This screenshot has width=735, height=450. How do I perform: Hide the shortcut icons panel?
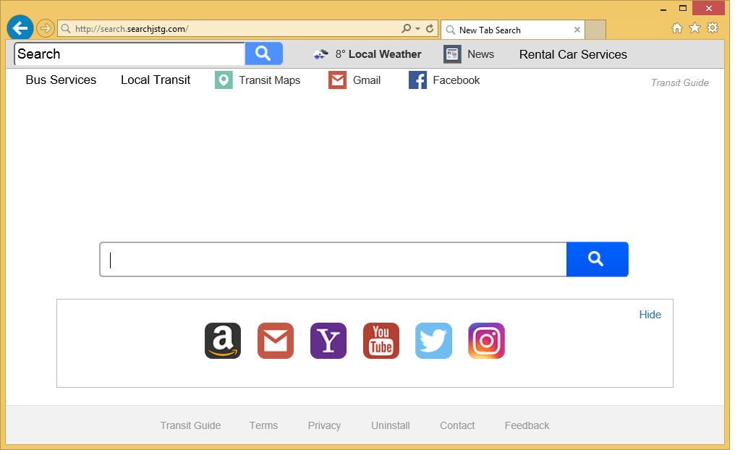tap(650, 315)
